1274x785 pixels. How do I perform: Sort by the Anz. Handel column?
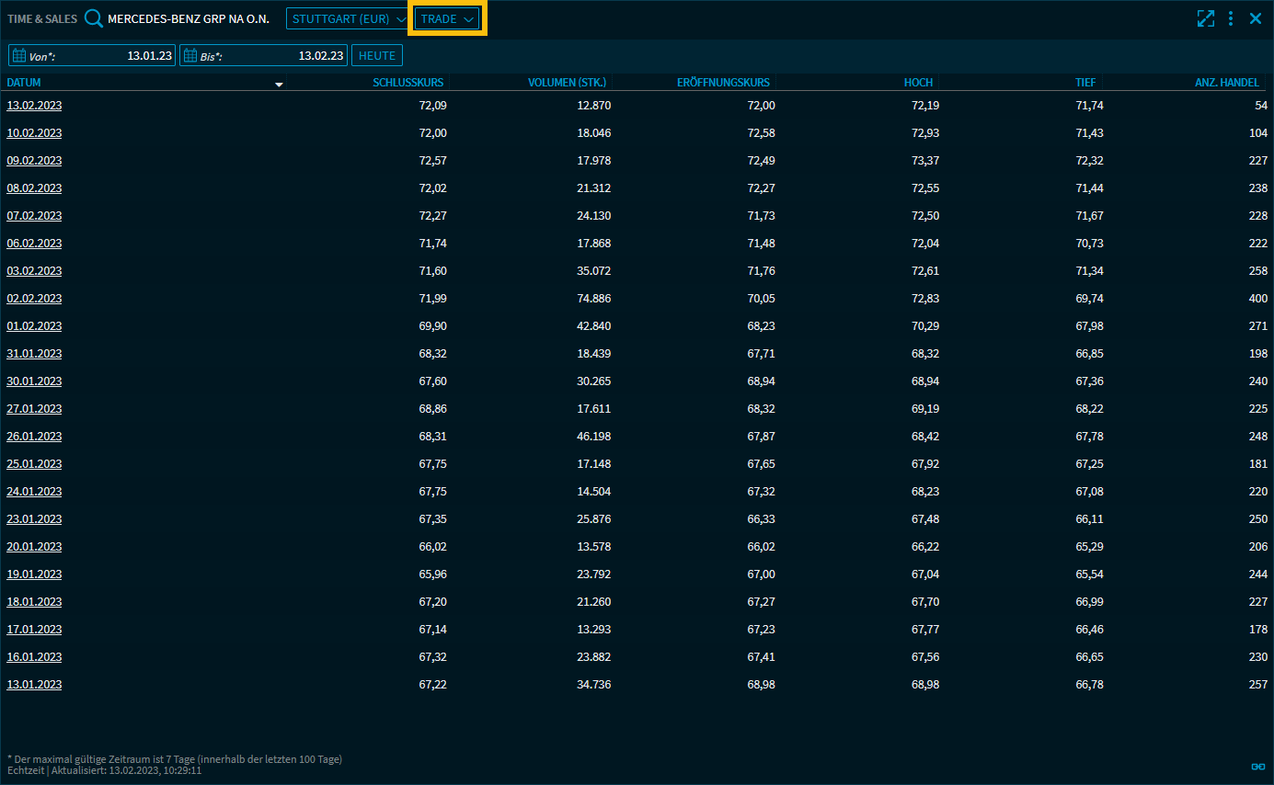pos(1226,83)
